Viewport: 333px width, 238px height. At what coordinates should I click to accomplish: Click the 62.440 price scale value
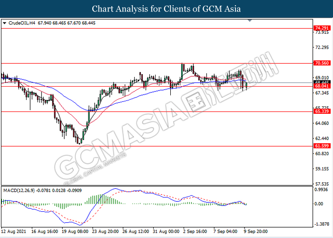[x=322, y=139]
